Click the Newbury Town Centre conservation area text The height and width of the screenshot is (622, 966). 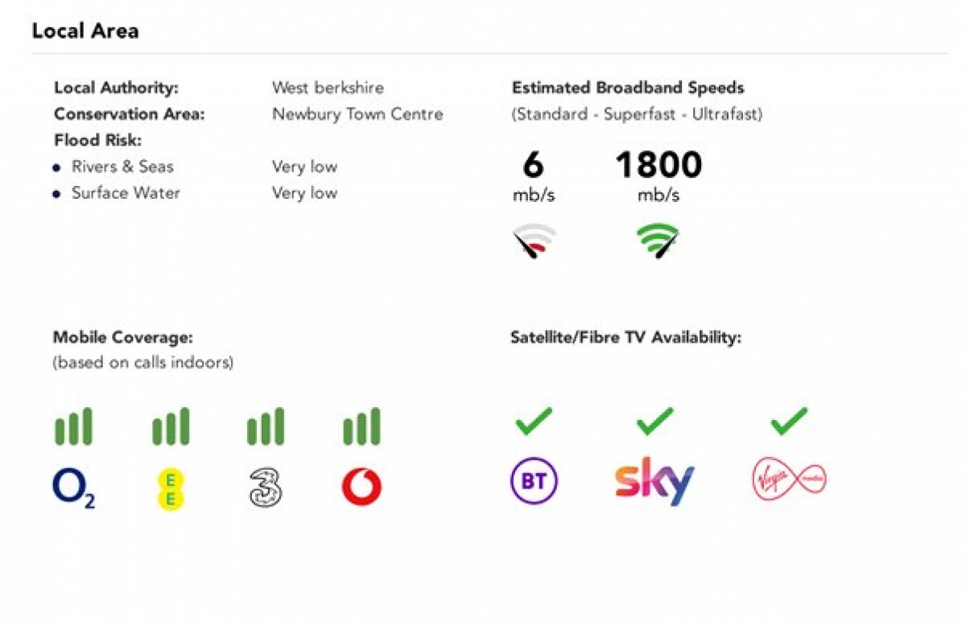click(357, 114)
